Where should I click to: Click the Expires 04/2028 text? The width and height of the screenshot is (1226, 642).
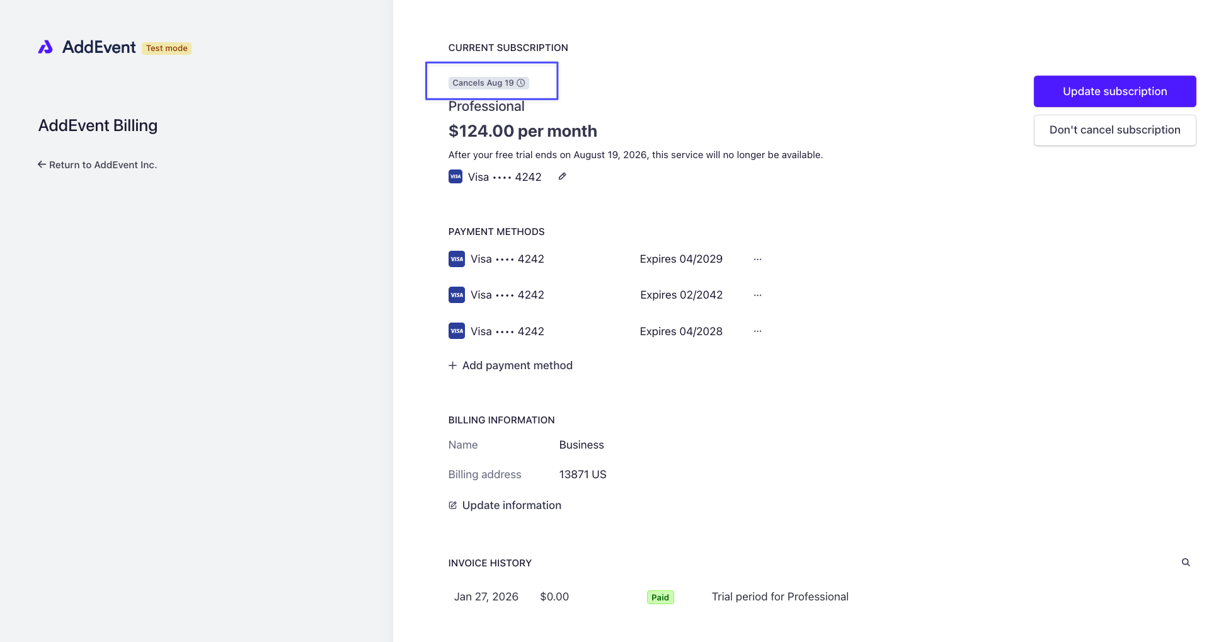(681, 331)
